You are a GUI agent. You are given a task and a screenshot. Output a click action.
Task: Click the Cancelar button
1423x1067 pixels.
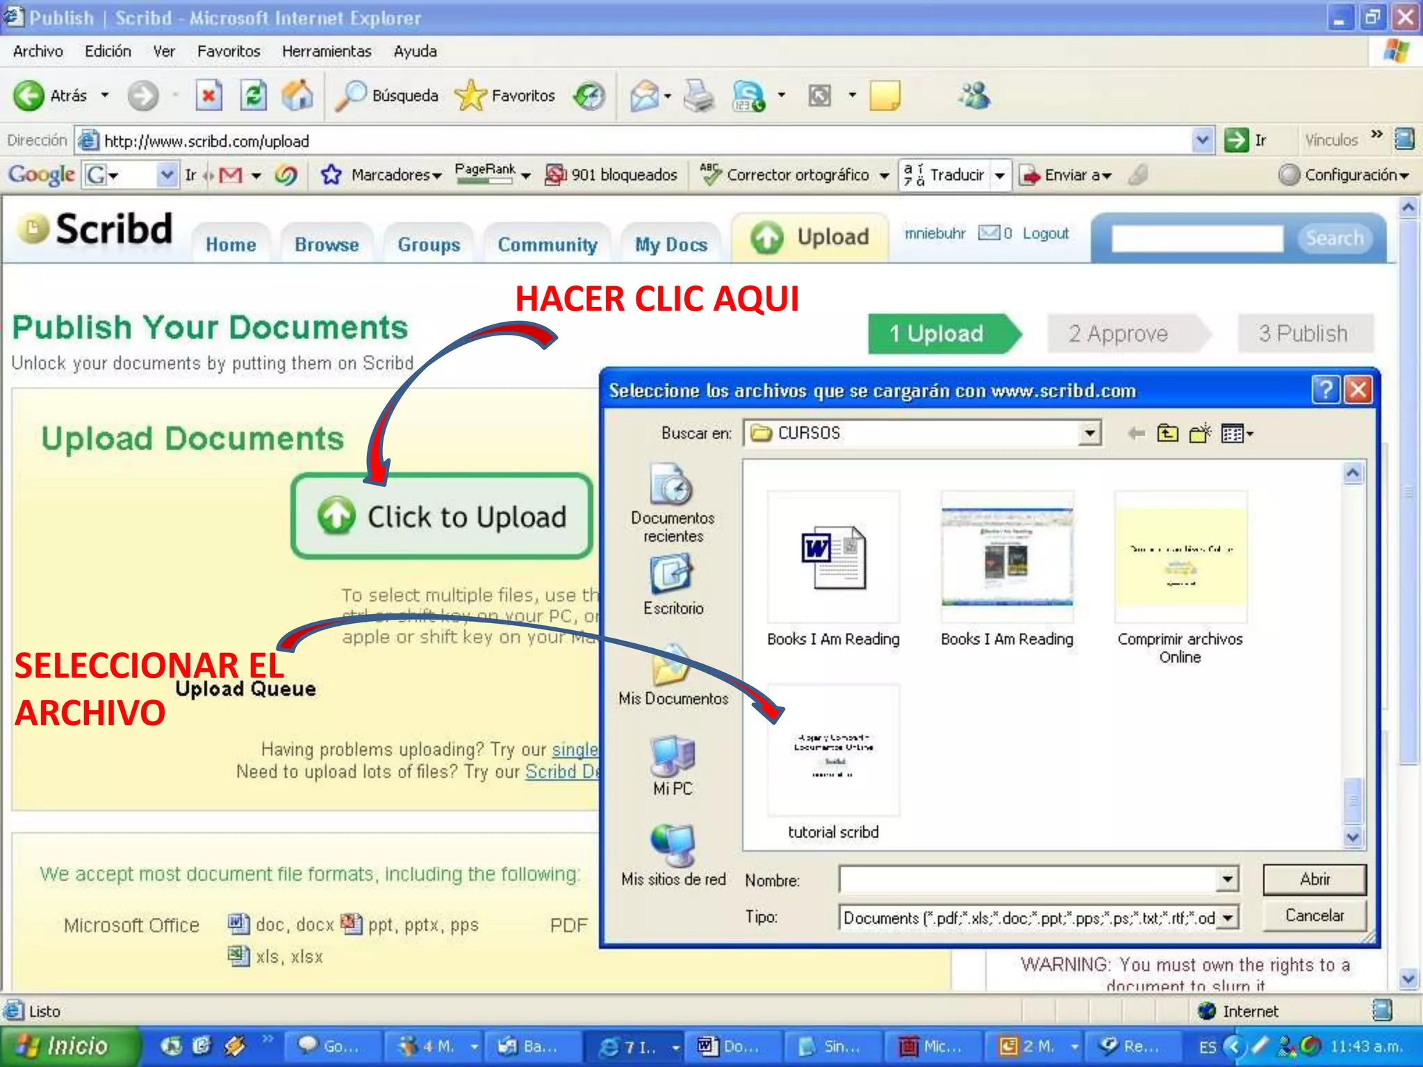tap(1315, 916)
